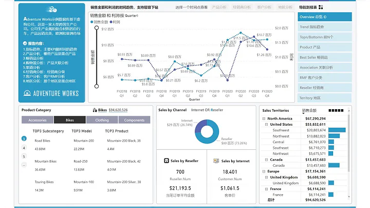This screenshot has height=208, width=370.
Task: Collapse the Canada territory group
Action: tap(266, 160)
